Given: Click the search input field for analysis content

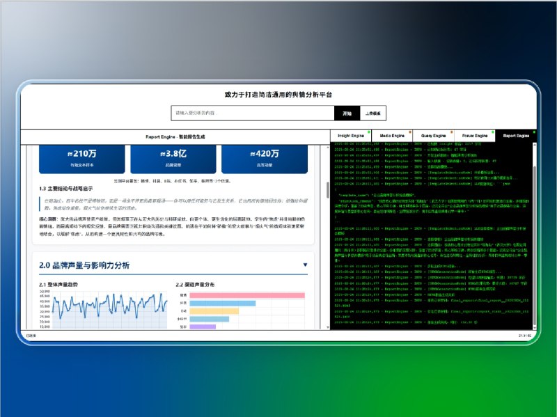Looking at the screenshot, I should tap(252, 113).
